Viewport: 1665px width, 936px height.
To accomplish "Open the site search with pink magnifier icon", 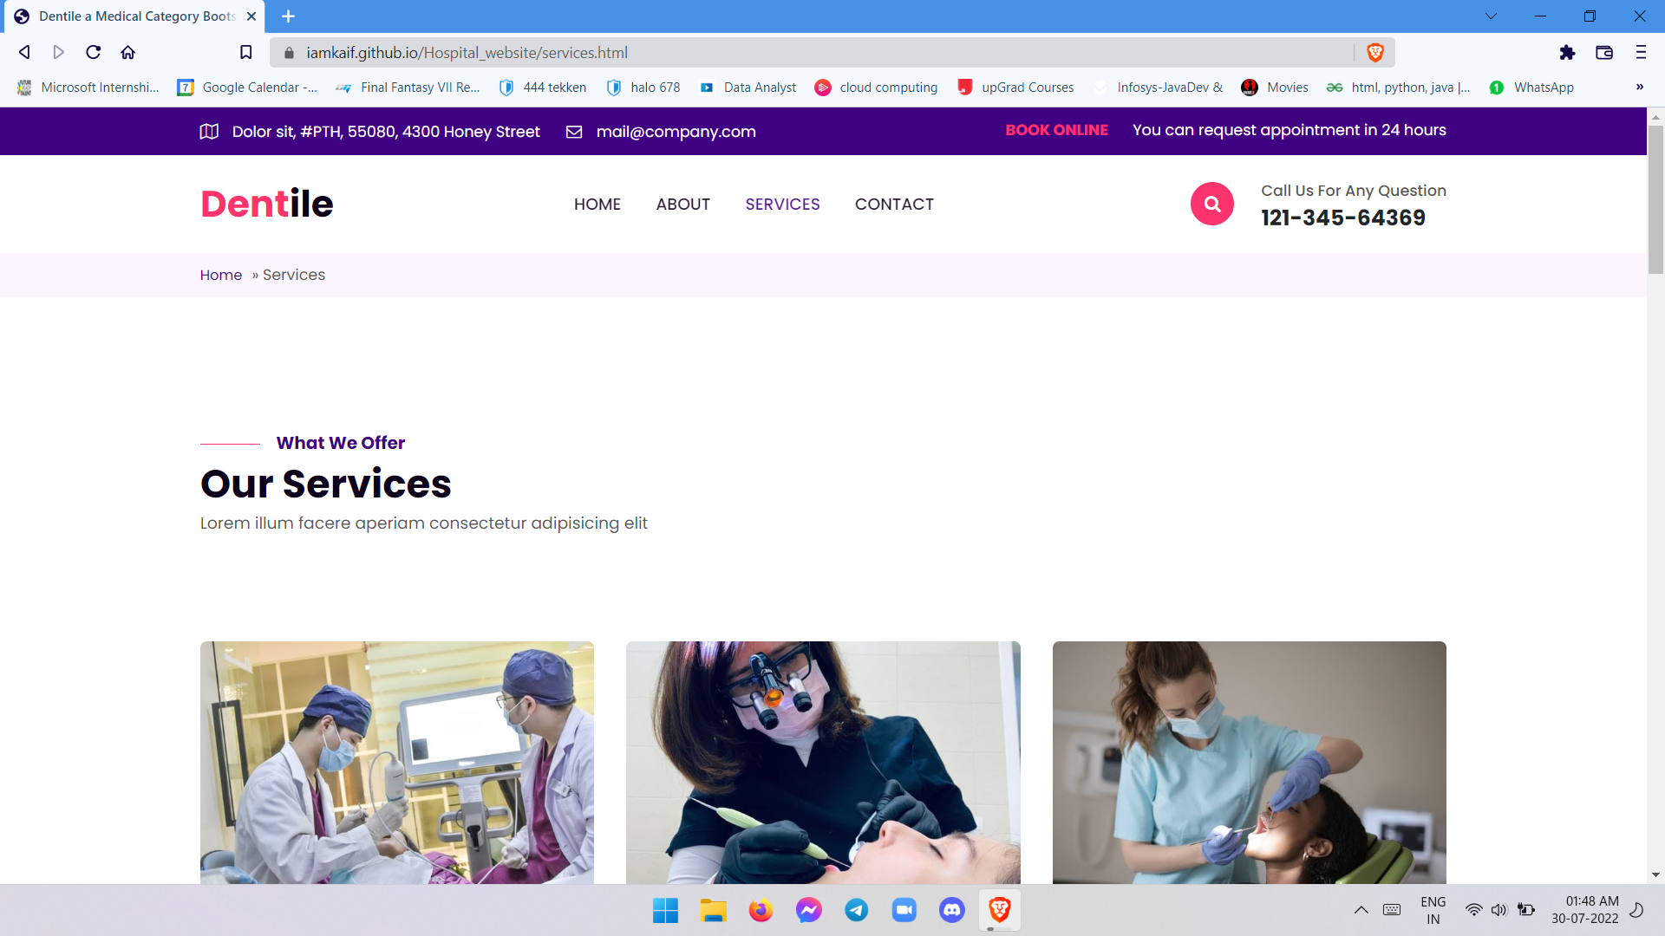I will pos(1211,204).
